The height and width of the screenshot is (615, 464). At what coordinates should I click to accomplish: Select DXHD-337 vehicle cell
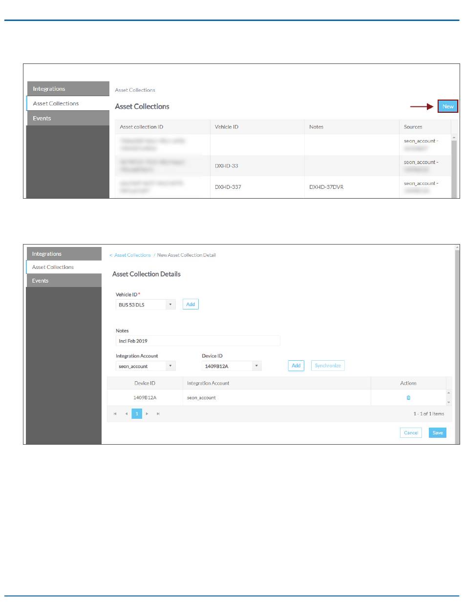(257, 186)
